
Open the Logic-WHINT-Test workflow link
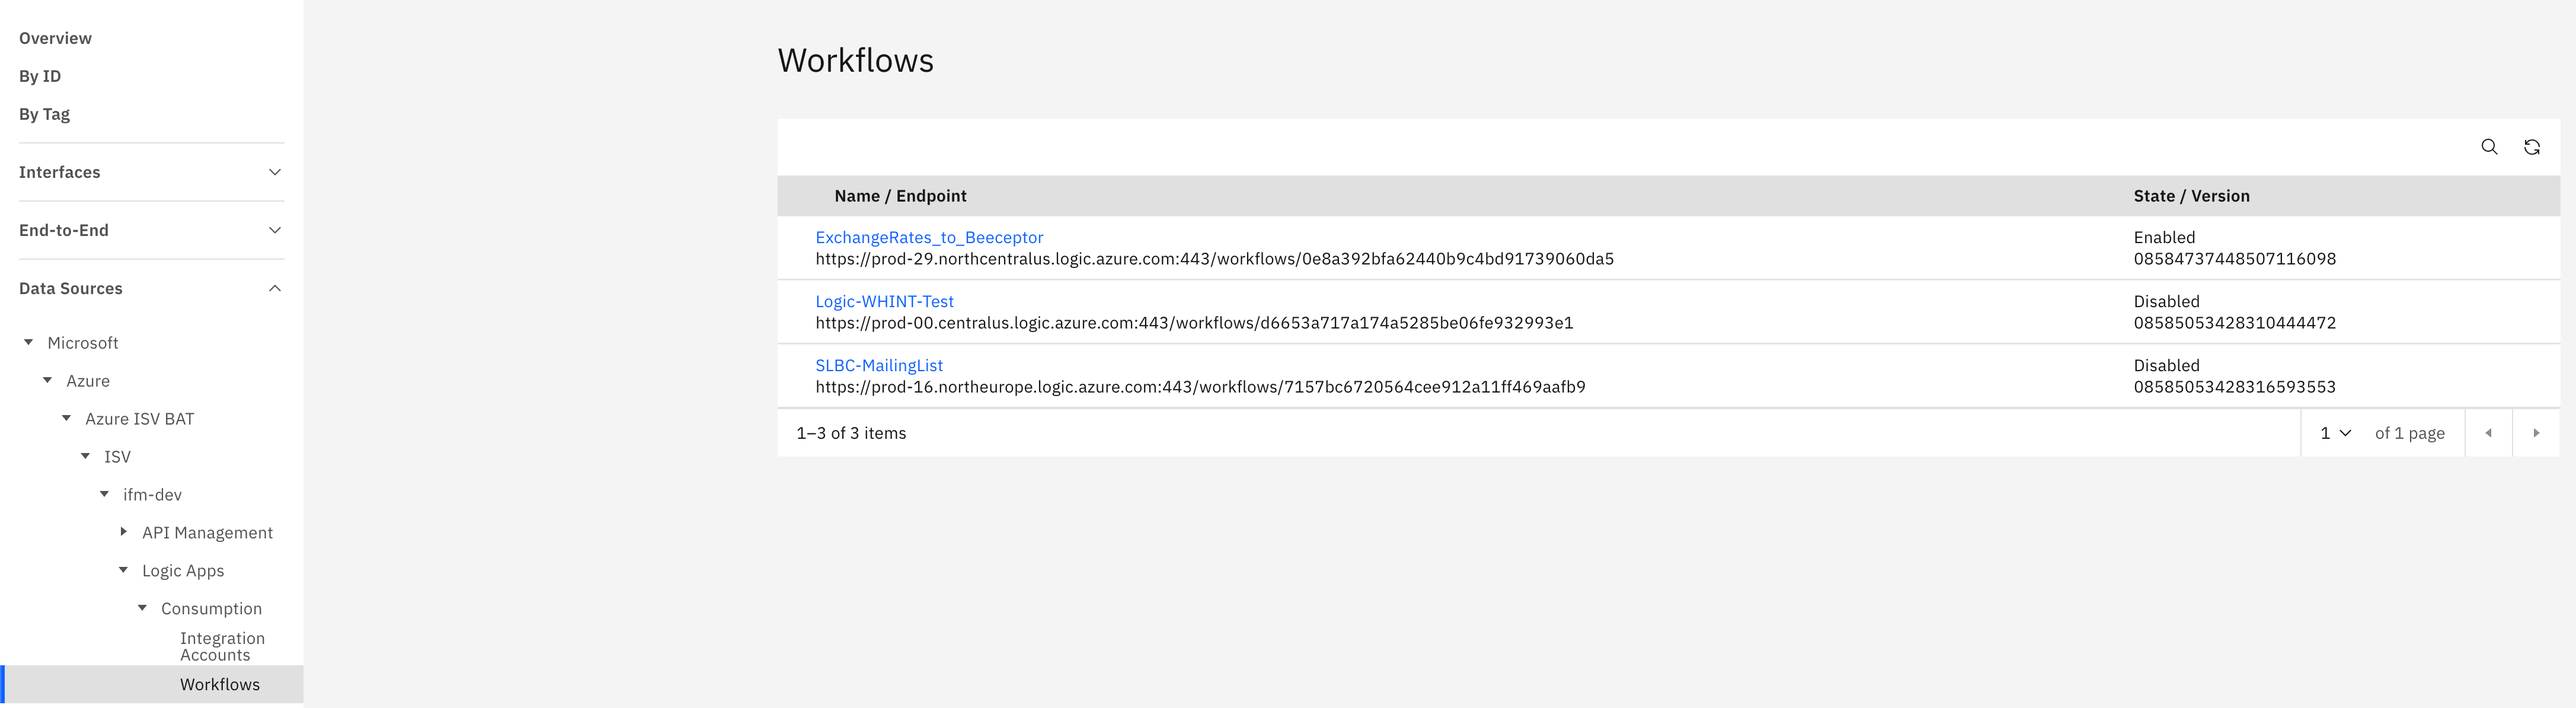click(x=884, y=301)
